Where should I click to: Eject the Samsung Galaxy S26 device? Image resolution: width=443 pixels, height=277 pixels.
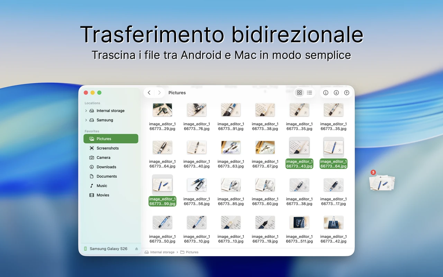click(x=136, y=249)
